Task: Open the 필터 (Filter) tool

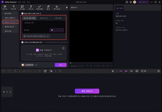Action: [x=48, y=7]
